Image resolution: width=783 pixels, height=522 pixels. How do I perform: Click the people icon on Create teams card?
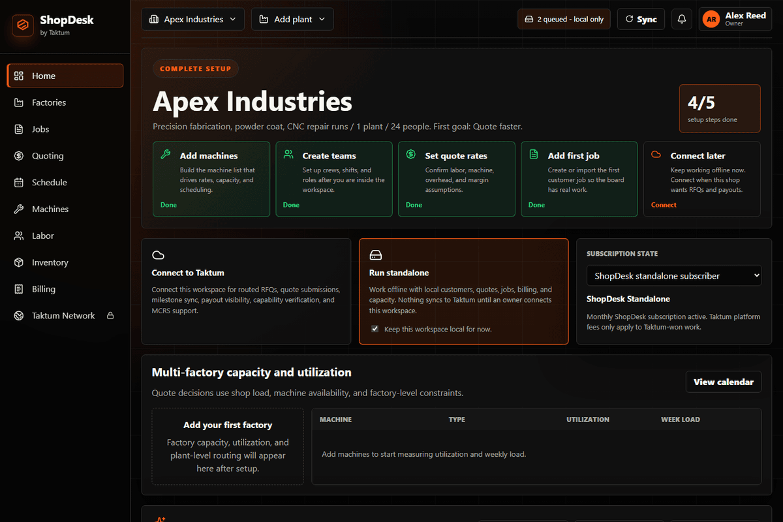(x=288, y=155)
